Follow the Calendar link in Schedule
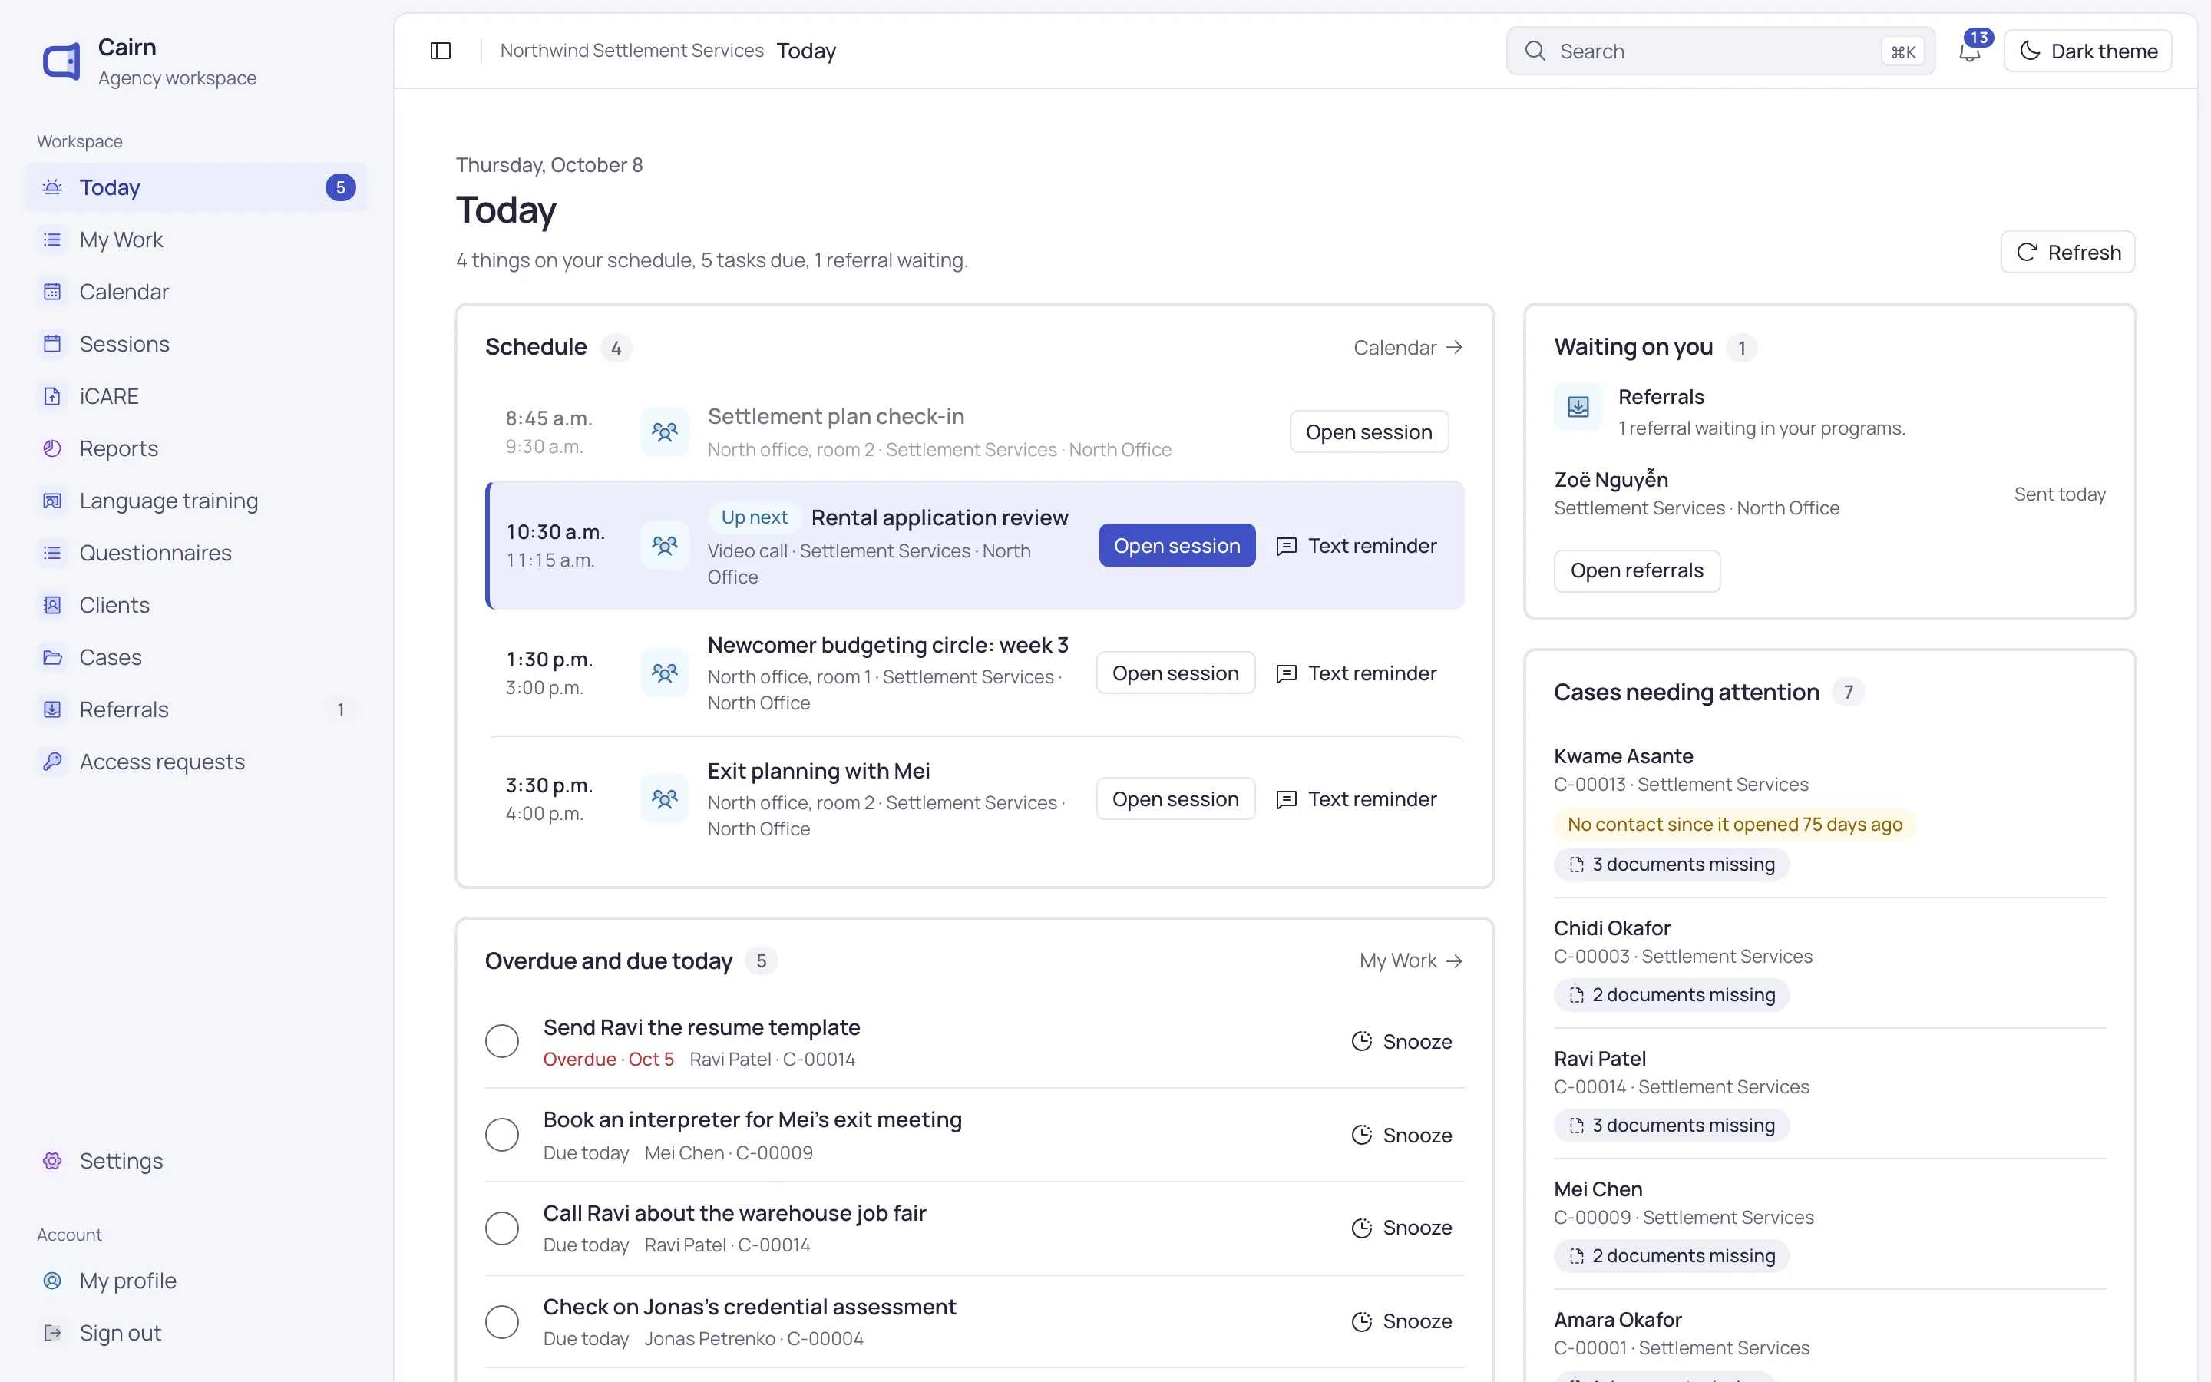The height and width of the screenshot is (1382, 2211). point(1408,347)
